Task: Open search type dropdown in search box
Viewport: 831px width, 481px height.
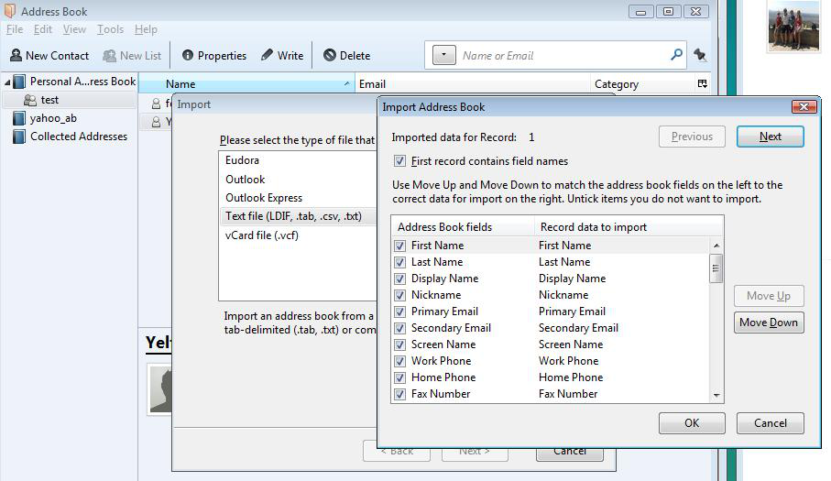Action: coord(443,55)
